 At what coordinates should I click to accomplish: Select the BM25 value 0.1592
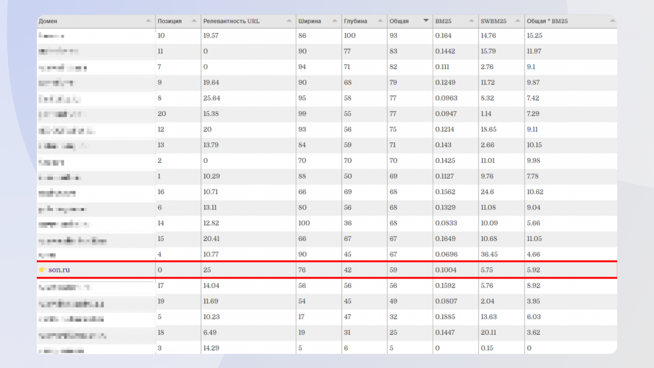coord(445,285)
